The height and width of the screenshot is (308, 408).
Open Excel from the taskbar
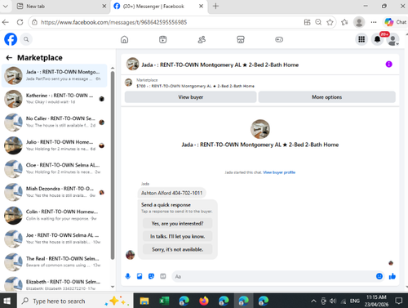click(x=164, y=301)
